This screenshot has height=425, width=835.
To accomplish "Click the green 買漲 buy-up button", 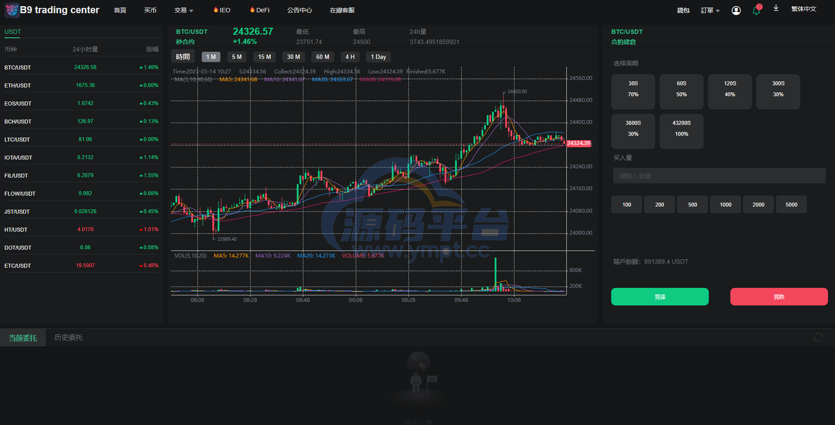I will (x=660, y=297).
